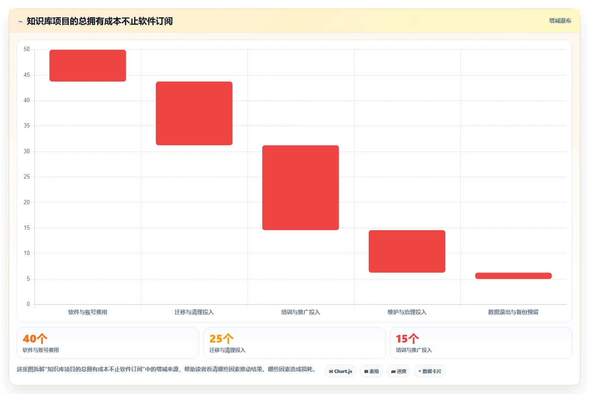Viewport: 589px width, 394px height.
Task: Click the 表格 tag chip
Action: tap(371, 371)
